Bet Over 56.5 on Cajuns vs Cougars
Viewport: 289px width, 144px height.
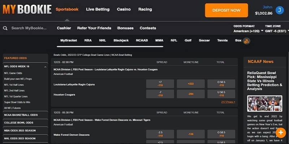(x=221, y=84)
